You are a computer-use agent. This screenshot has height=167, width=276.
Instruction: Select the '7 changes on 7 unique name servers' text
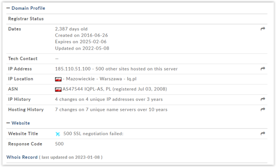point(111,109)
